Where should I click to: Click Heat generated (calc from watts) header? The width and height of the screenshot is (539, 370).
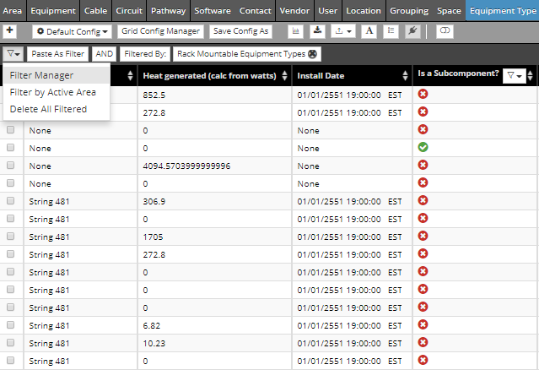pyautogui.click(x=209, y=76)
